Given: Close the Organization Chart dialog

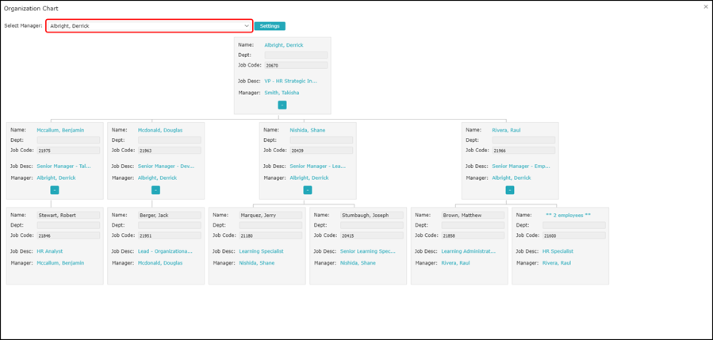Looking at the screenshot, I should (706, 6).
